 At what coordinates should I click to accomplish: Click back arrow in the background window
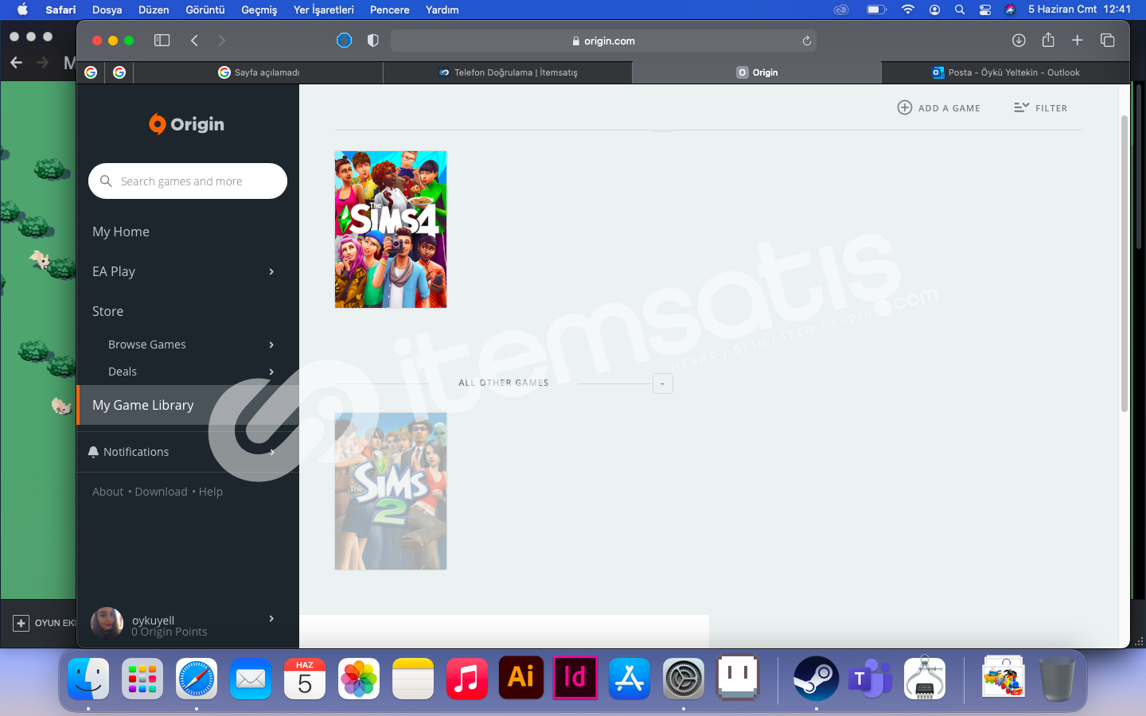16,62
